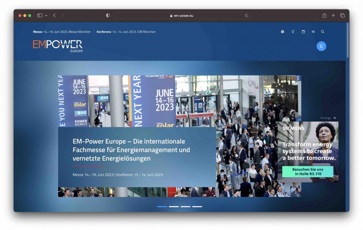Screen dimensions: 363x230
Task: Expand the sidebar button's dropdown chevron
Action: tap(46, 15)
